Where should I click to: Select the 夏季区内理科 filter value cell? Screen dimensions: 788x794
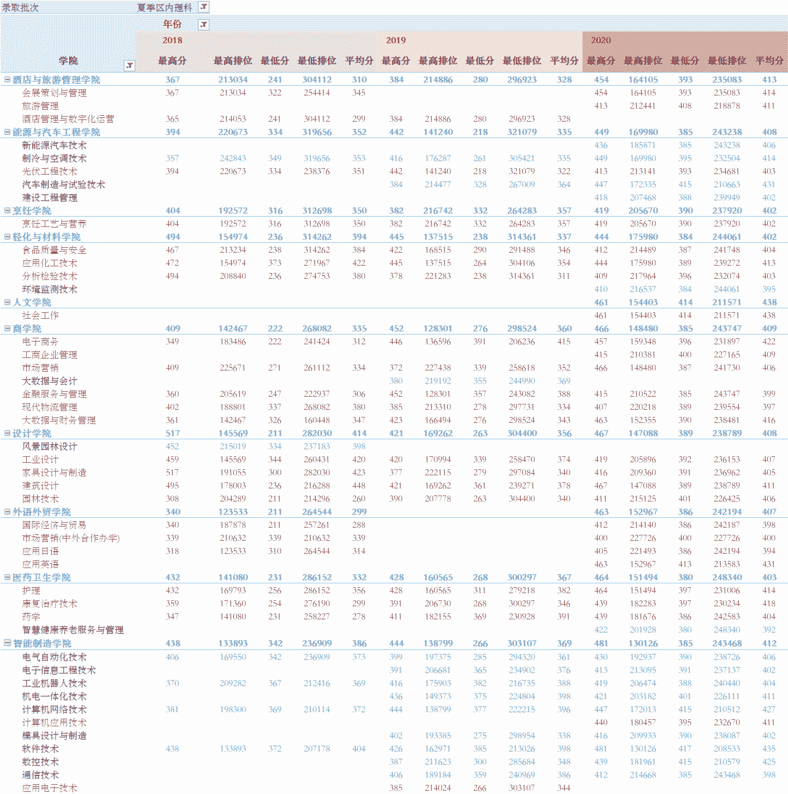click(x=165, y=8)
